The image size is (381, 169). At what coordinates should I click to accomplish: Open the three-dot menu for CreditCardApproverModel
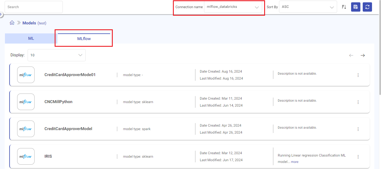358,129
